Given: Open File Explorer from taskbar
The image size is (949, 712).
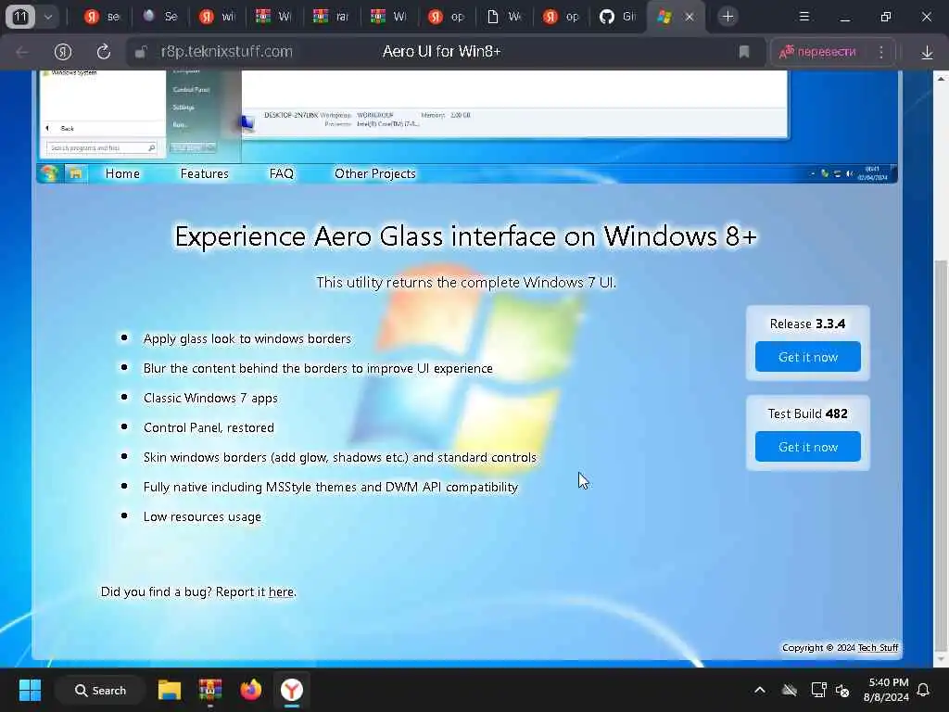Looking at the screenshot, I should point(170,690).
